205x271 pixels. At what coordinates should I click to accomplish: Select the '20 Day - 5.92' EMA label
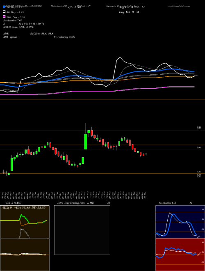[x=15, y=7]
